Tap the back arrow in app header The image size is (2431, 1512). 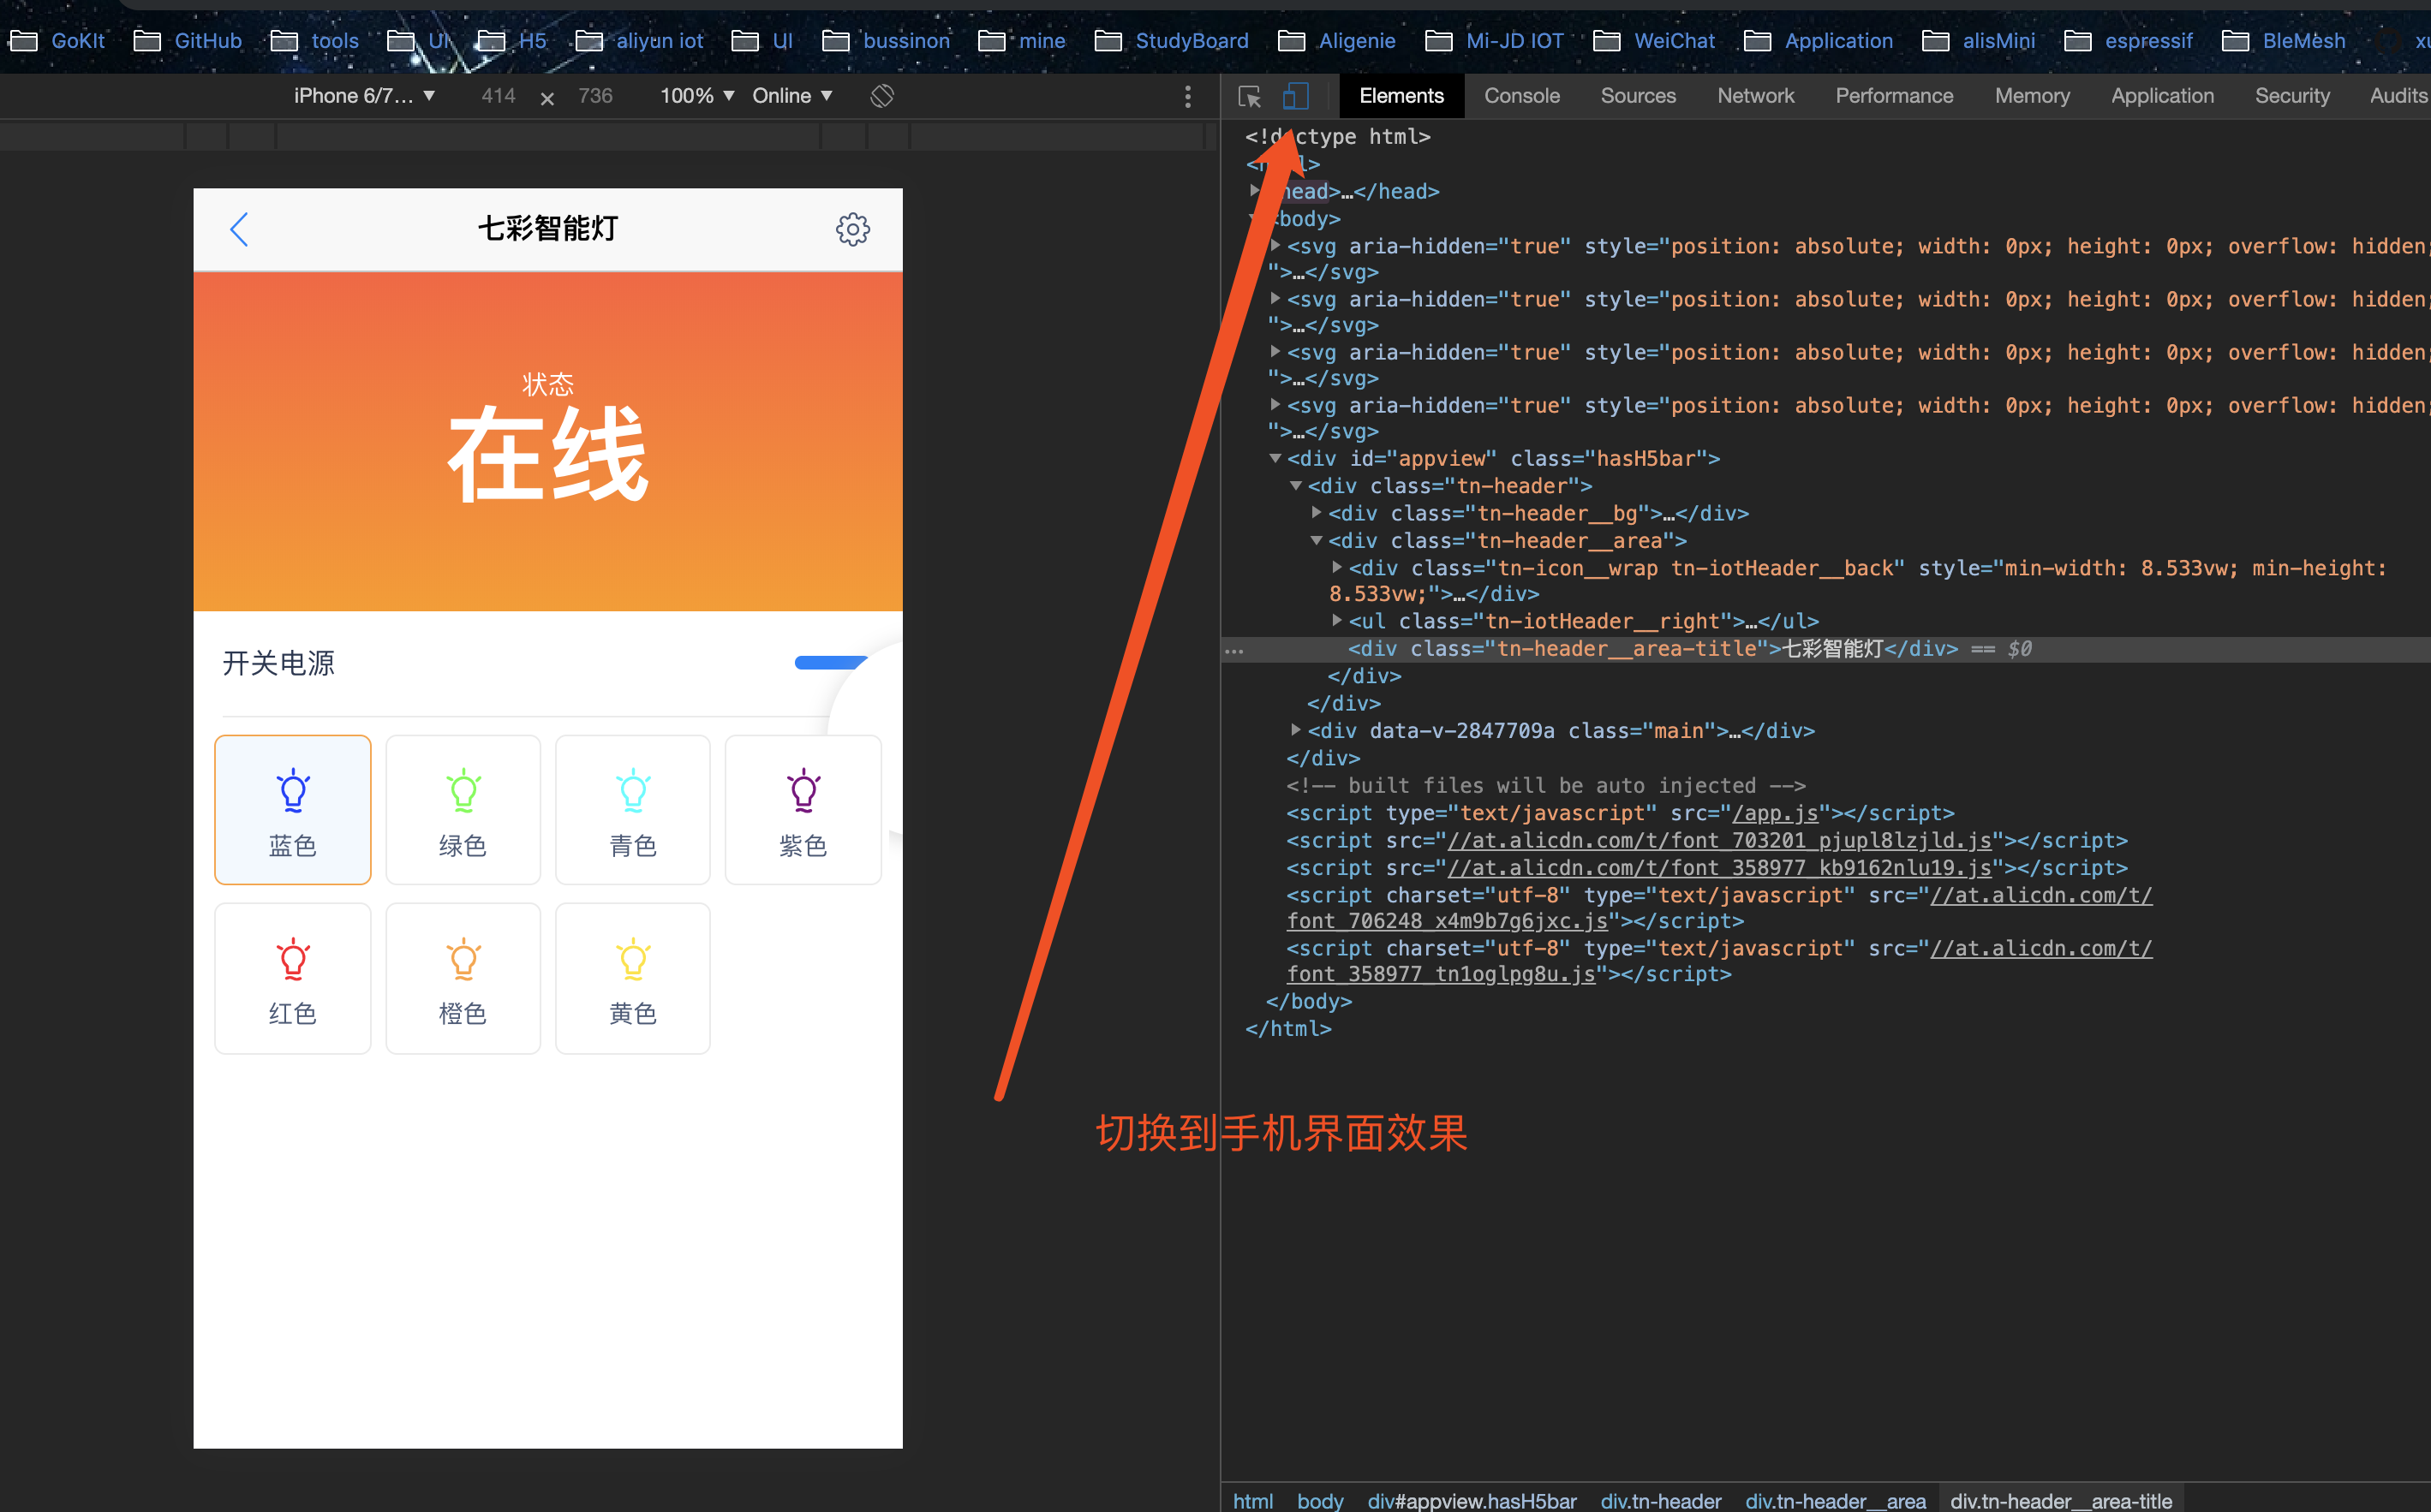pos(239,229)
